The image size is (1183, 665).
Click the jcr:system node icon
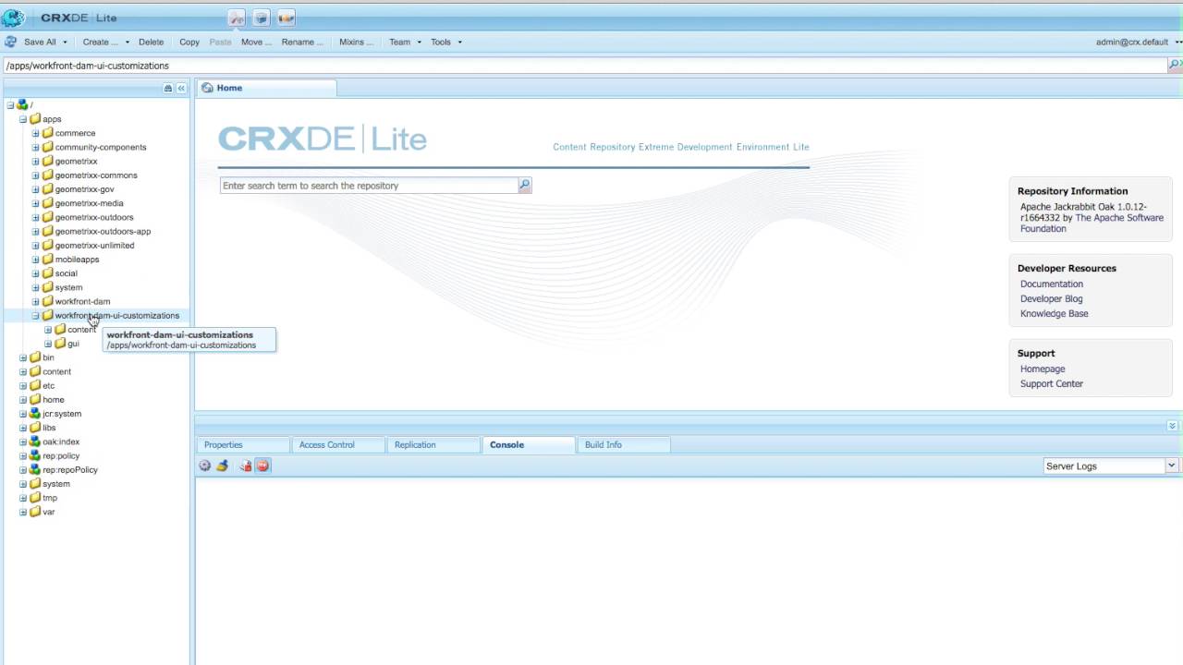click(35, 413)
